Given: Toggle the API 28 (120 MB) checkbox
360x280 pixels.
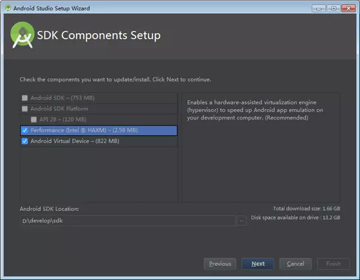Looking at the screenshot, I should [34, 120].
